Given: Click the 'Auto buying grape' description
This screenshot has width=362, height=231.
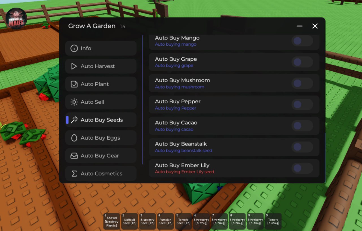Looking at the screenshot, I should click(x=174, y=65).
